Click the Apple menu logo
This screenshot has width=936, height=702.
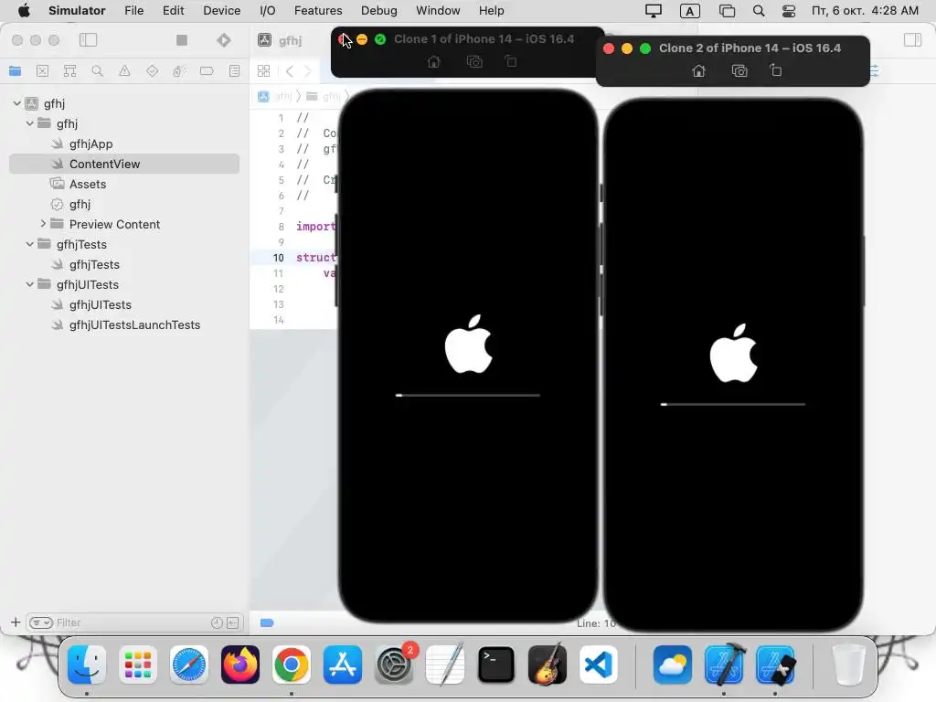coord(24,11)
